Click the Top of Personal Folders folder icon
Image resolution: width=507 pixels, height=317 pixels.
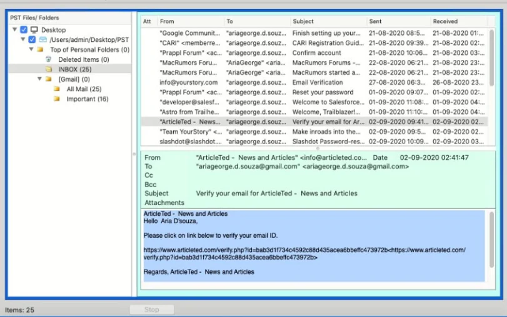tap(40, 49)
